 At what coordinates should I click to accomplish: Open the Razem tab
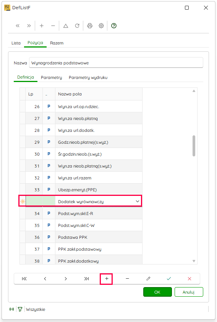(x=57, y=43)
